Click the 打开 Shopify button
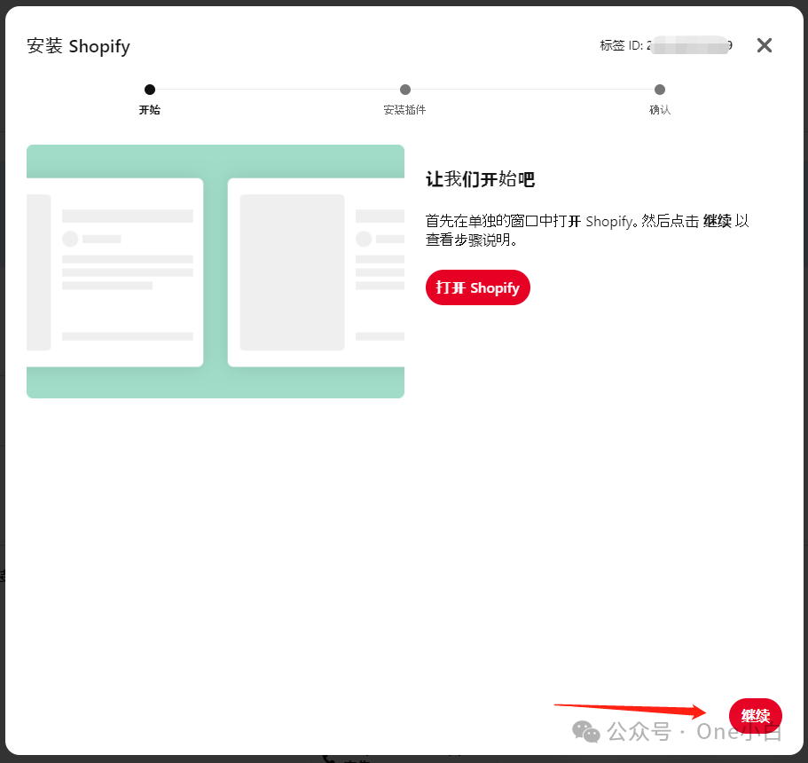The height and width of the screenshot is (763, 808). point(478,287)
